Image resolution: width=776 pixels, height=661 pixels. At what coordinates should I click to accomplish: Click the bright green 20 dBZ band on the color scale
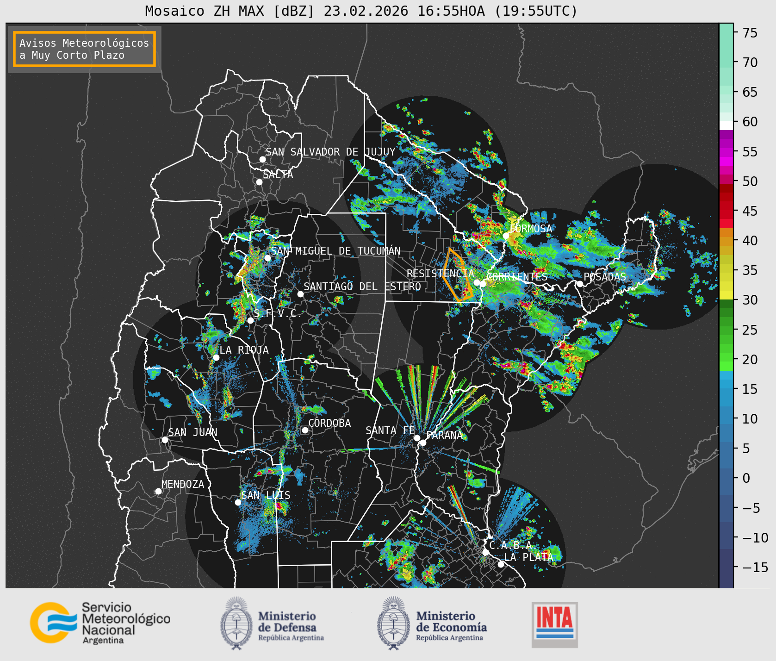(x=726, y=366)
